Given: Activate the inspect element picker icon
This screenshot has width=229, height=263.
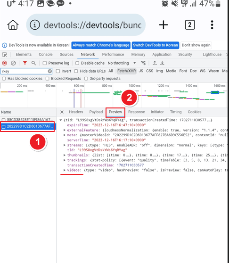Looking at the screenshot, I should point(5,55).
